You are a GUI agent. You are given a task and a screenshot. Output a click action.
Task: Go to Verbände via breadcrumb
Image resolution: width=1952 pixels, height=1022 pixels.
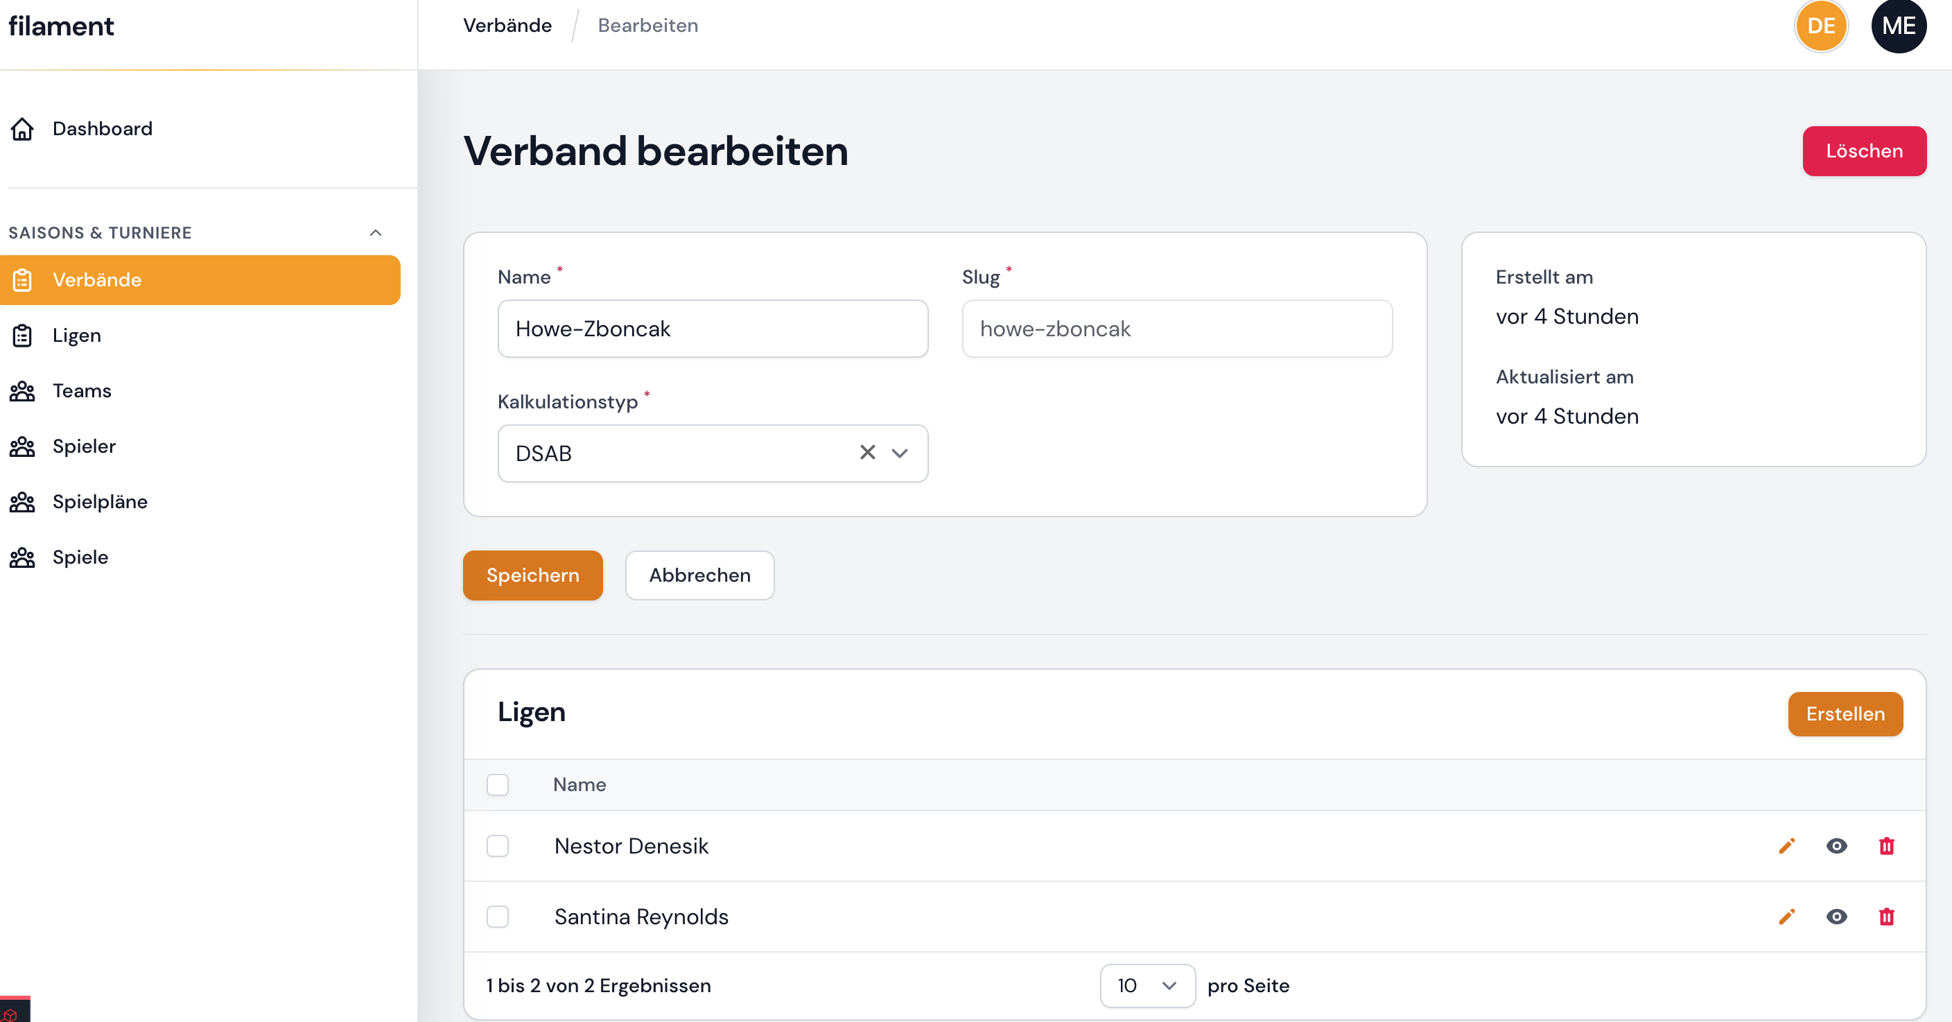(507, 25)
